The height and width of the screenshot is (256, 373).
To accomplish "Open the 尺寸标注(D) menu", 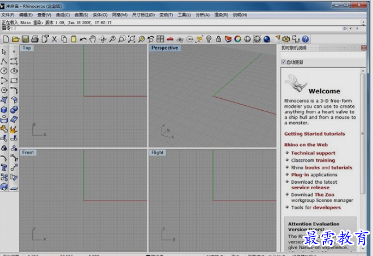I will tap(144, 15).
